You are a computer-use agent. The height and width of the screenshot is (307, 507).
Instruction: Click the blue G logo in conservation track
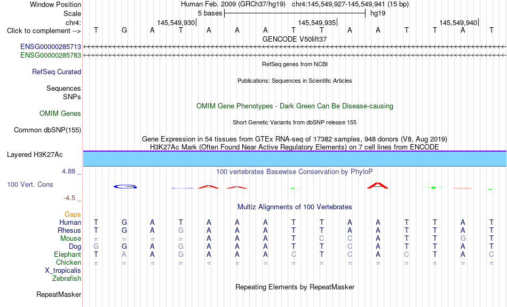click(x=125, y=187)
